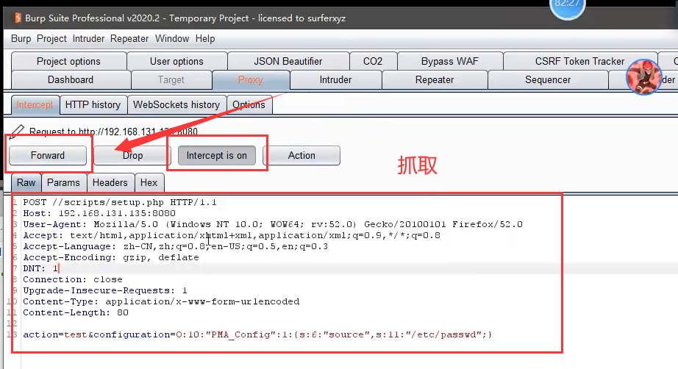Screen dimensions: 678x369
Task: Forward the intercepted request
Action: (48, 156)
